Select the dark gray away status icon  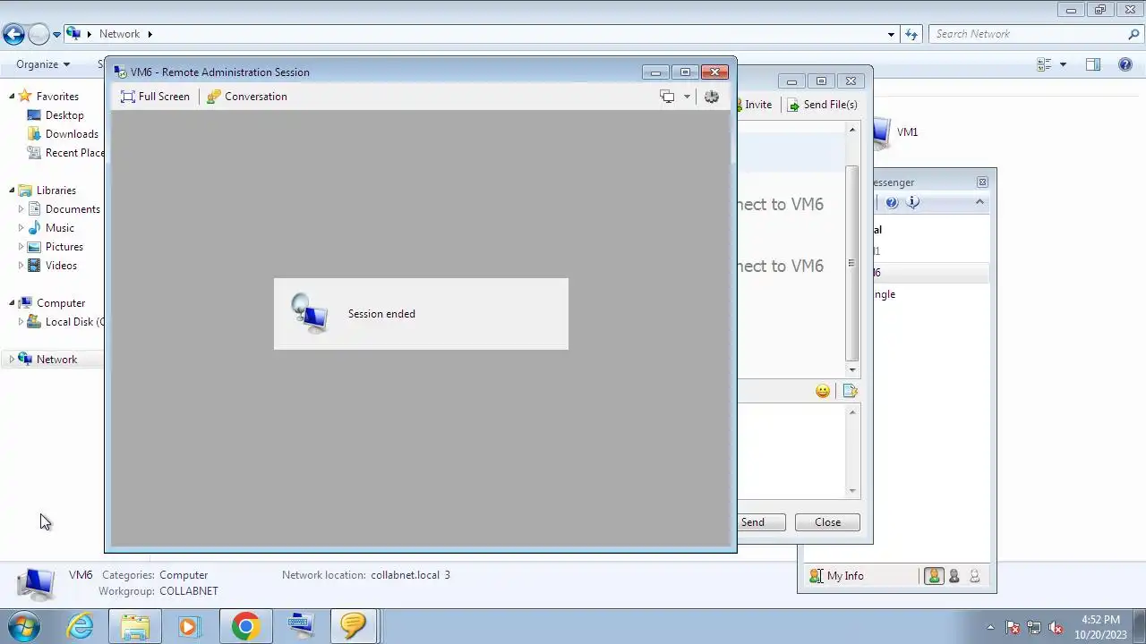(x=954, y=576)
